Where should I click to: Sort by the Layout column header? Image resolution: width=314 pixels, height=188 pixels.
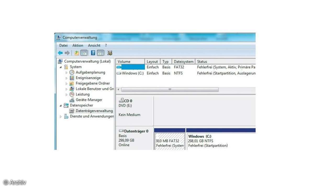point(152,62)
